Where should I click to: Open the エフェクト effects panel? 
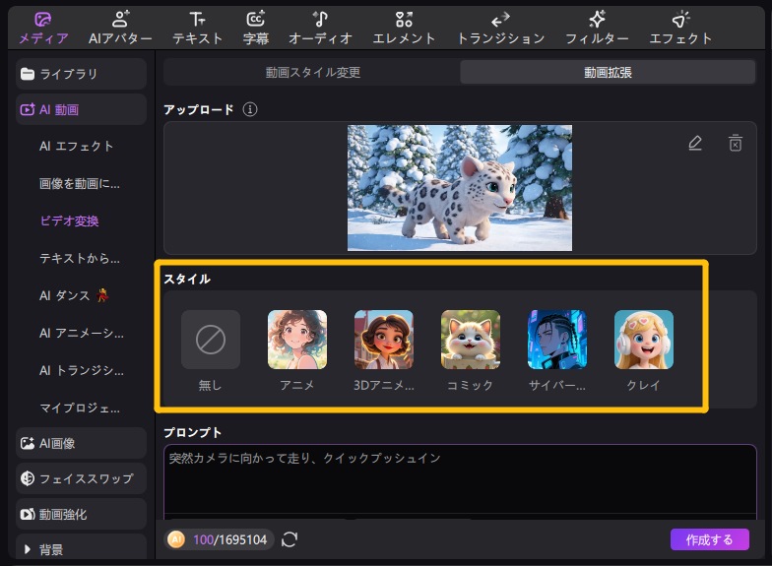pos(680,28)
